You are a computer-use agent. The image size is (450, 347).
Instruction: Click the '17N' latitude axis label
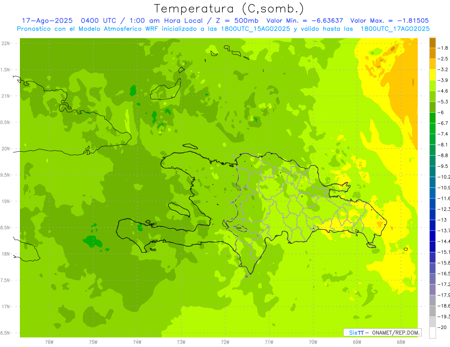[x=6, y=307]
